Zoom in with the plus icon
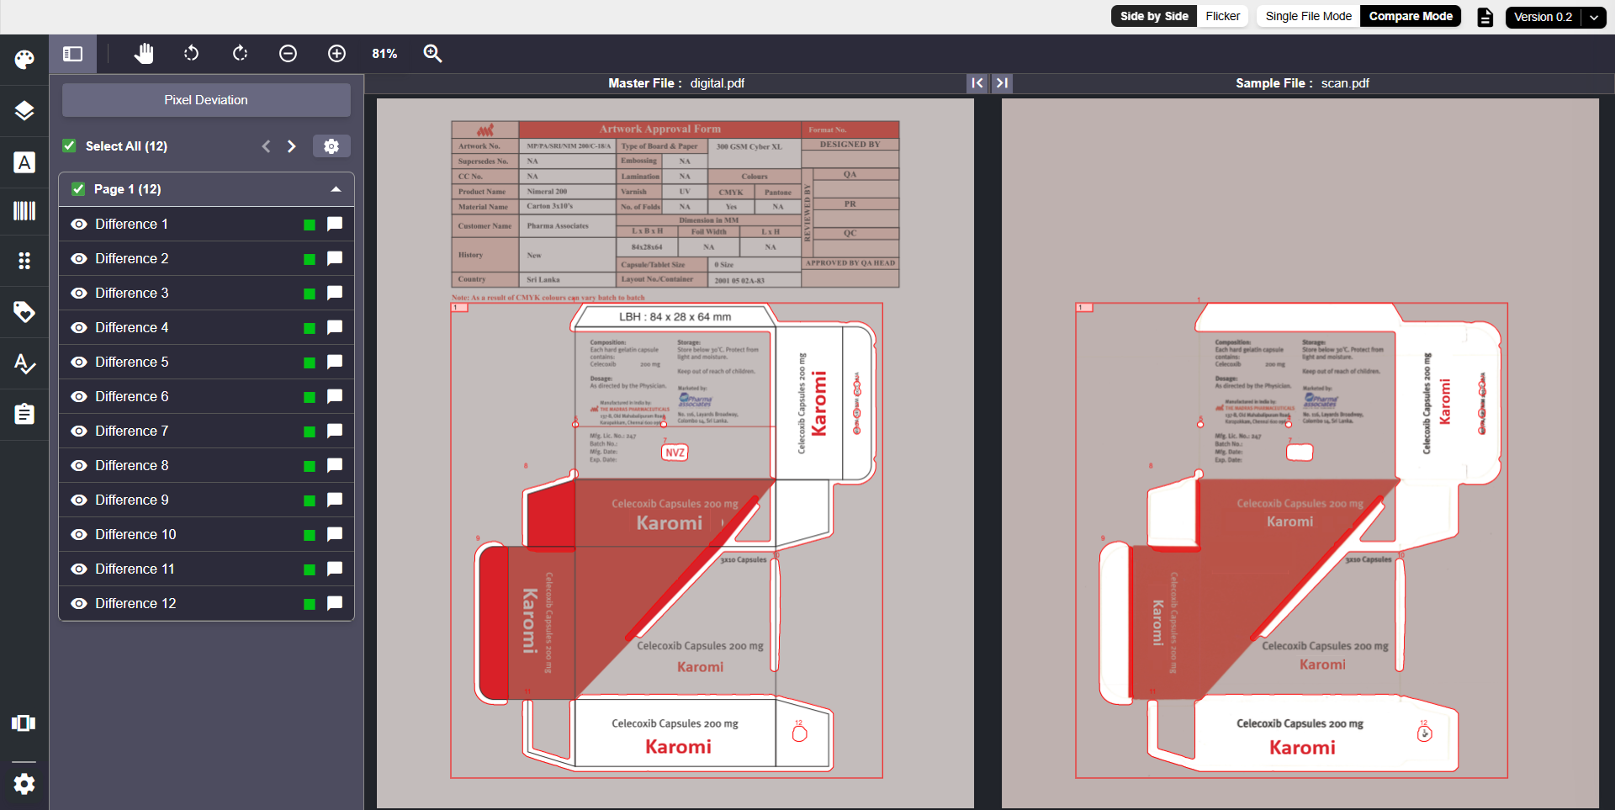The width and height of the screenshot is (1615, 810). [x=336, y=54]
